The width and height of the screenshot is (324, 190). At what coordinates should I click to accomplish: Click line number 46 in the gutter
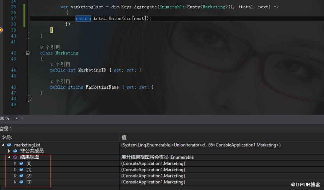tap(13, 87)
